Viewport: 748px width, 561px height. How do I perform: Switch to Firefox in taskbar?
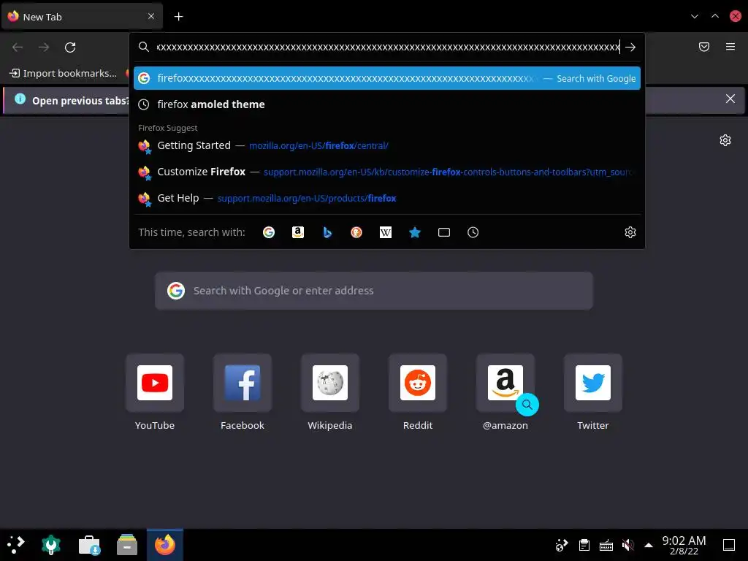point(165,545)
